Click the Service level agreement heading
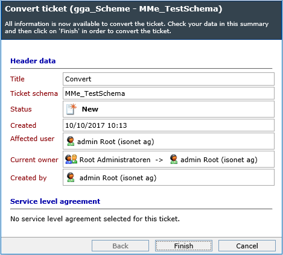 point(55,201)
